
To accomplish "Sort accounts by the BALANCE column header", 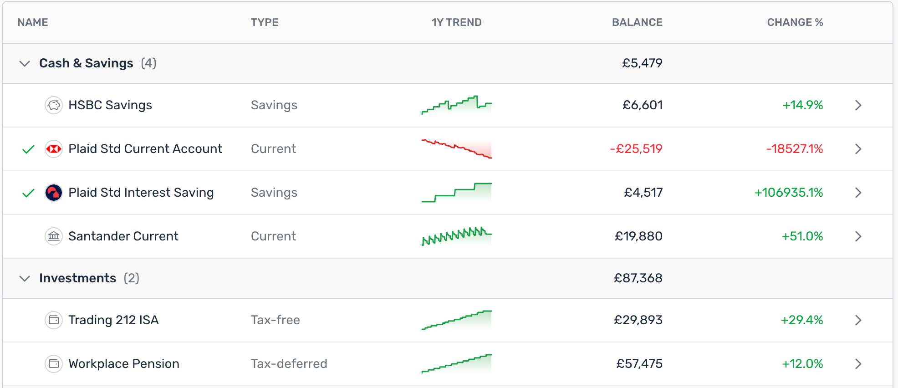I will pos(637,22).
